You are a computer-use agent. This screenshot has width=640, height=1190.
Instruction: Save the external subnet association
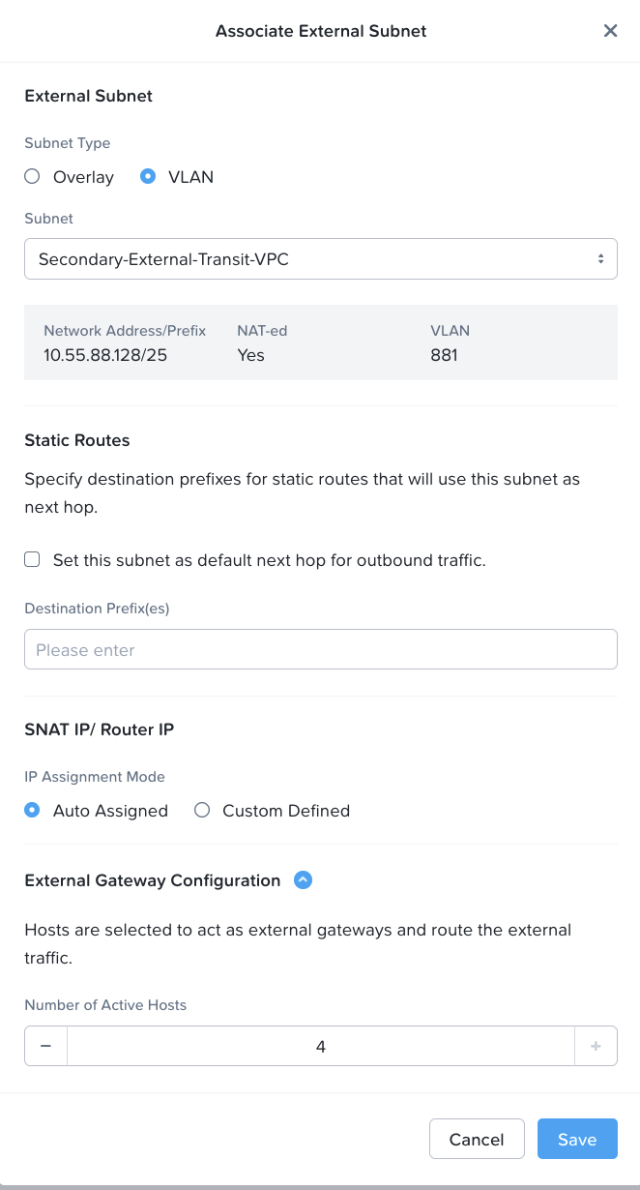click(x=576, y=1140)
